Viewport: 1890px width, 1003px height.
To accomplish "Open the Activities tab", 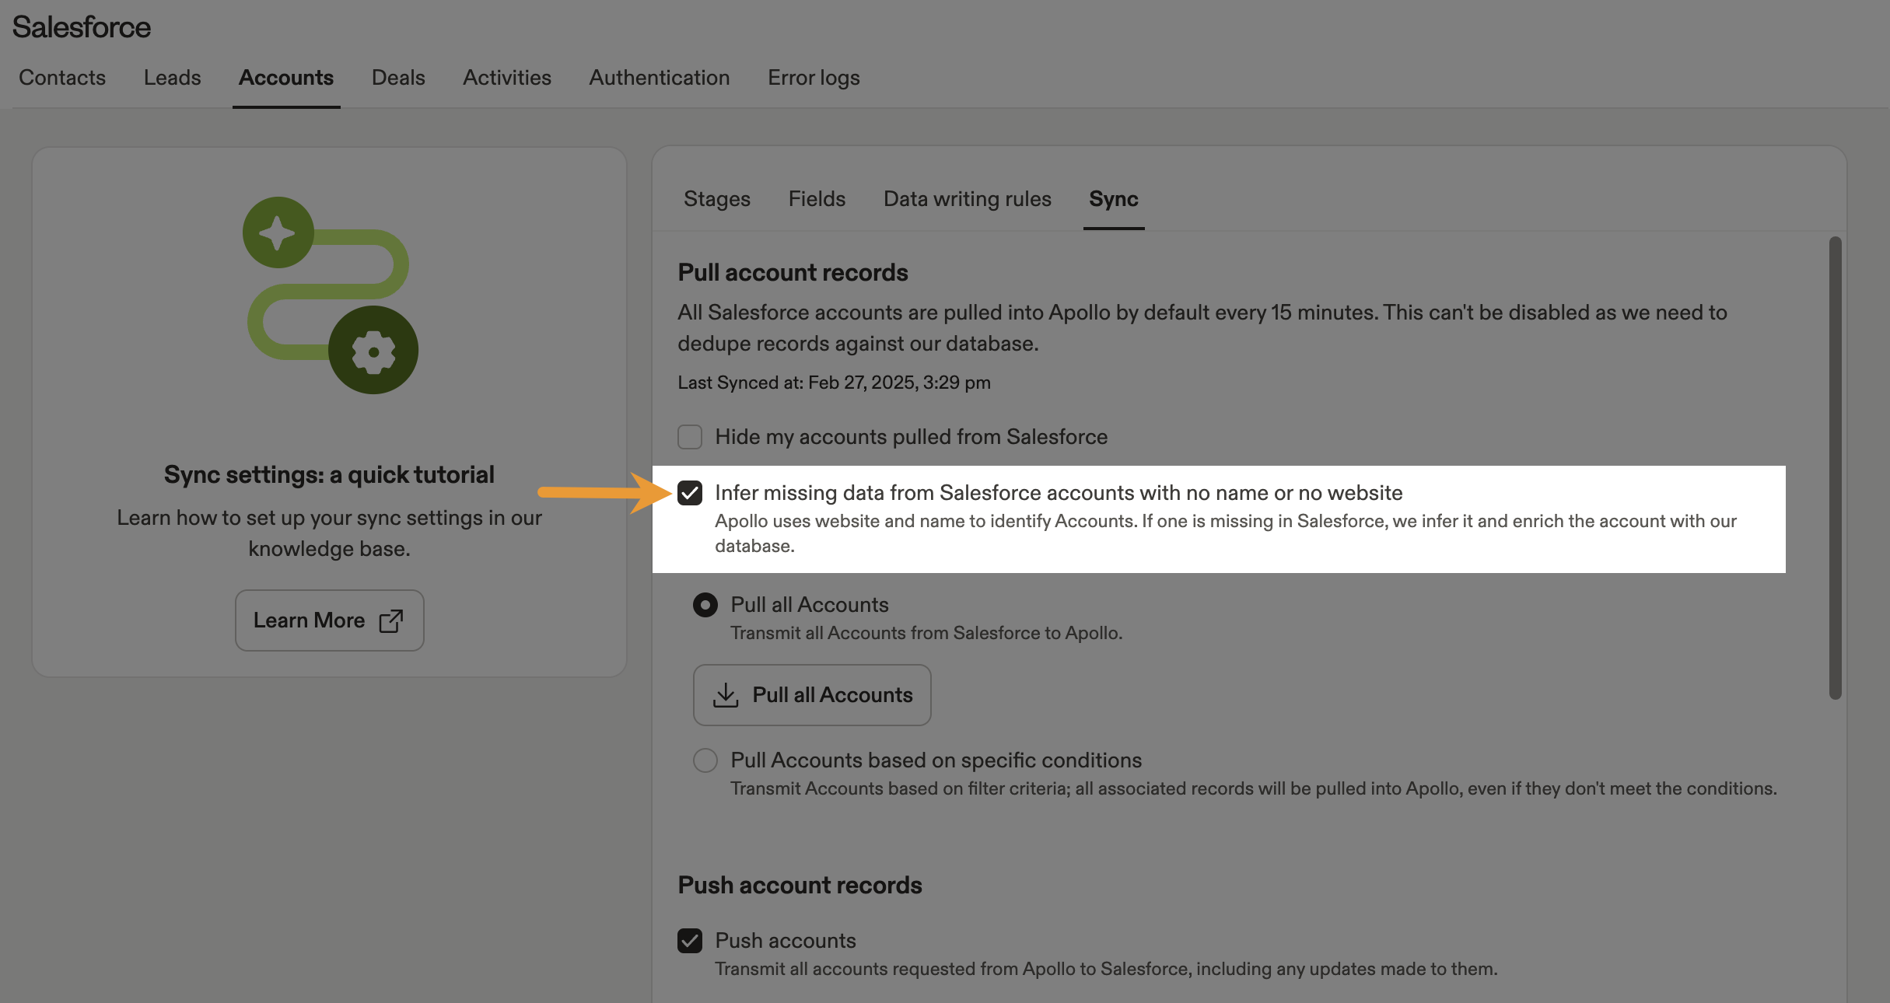I will [507, 78].
